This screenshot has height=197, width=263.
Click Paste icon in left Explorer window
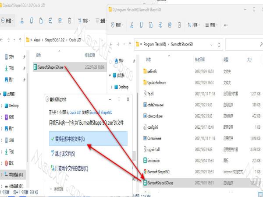pos(41,21)
